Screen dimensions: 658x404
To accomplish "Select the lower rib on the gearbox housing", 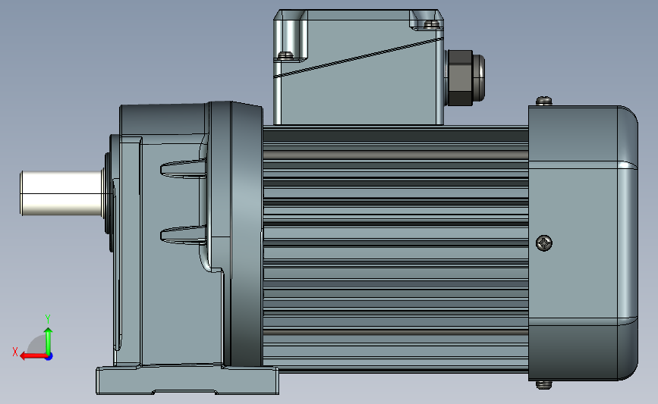I will [184, 235].
